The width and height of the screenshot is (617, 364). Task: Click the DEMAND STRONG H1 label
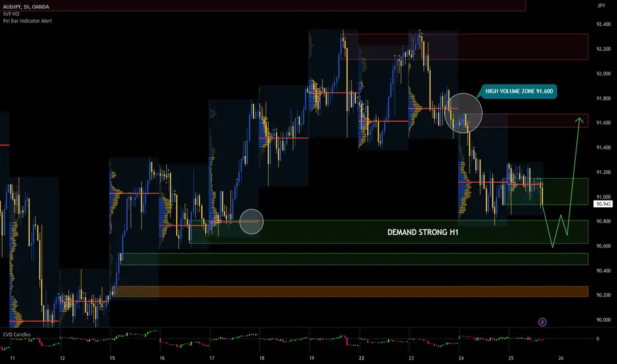tap(422, 232)
